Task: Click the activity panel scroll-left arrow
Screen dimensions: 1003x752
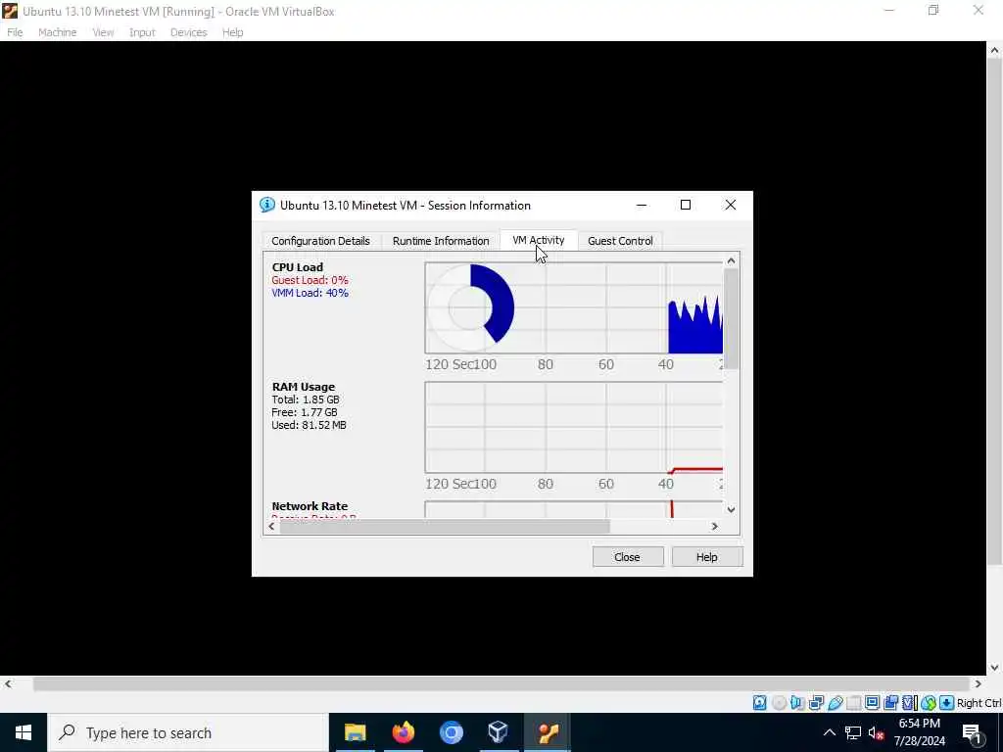Action: pyautogui.click(x=272, y=526)
